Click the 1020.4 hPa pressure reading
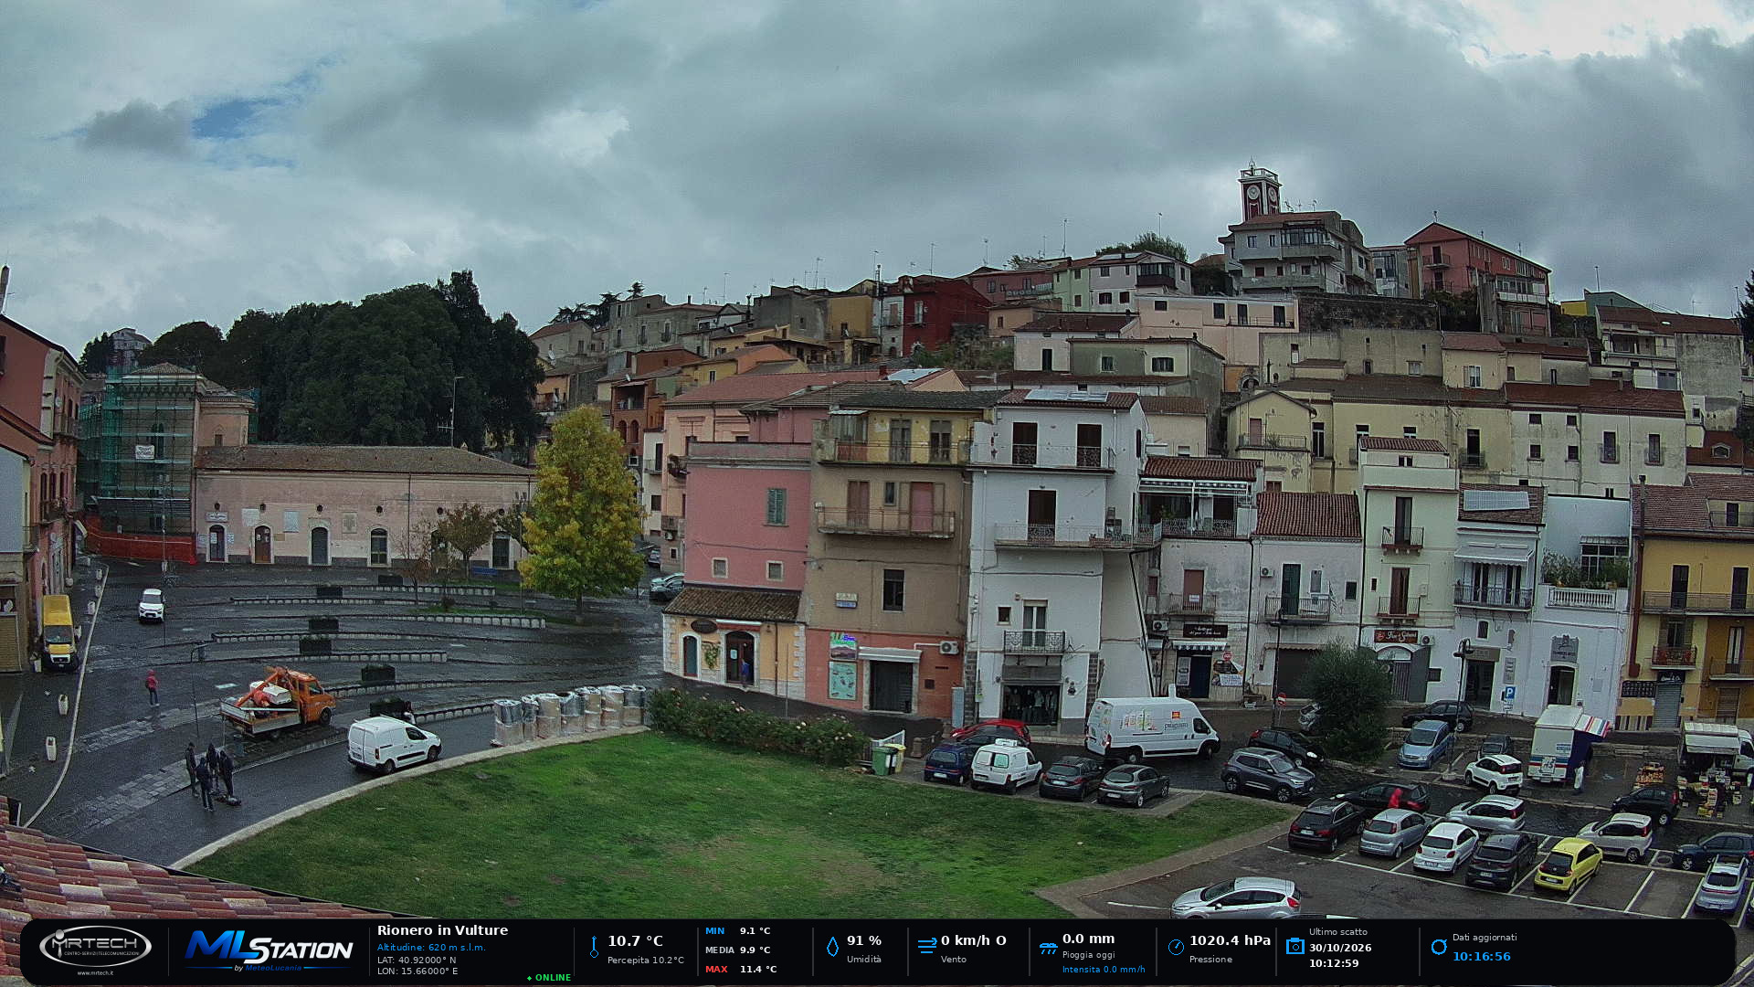This screenshot has width=1754, height=987. [x=1230, y=941]
